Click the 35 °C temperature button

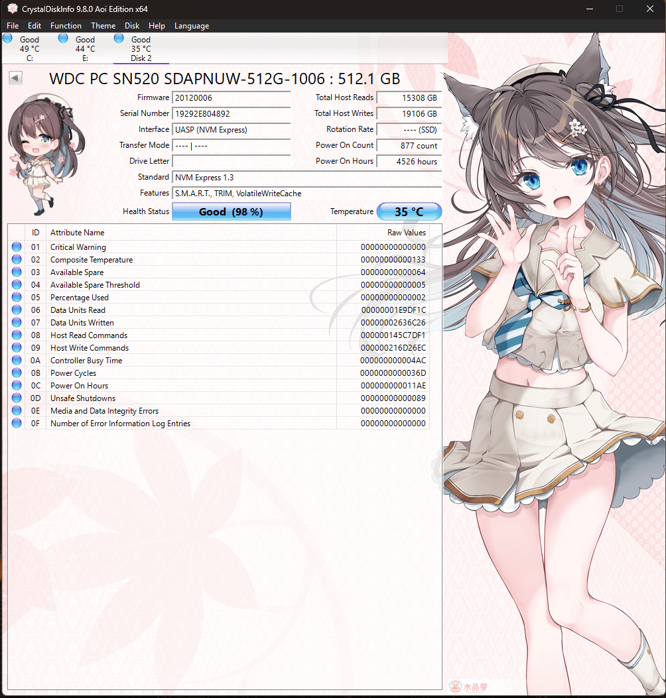409,211
